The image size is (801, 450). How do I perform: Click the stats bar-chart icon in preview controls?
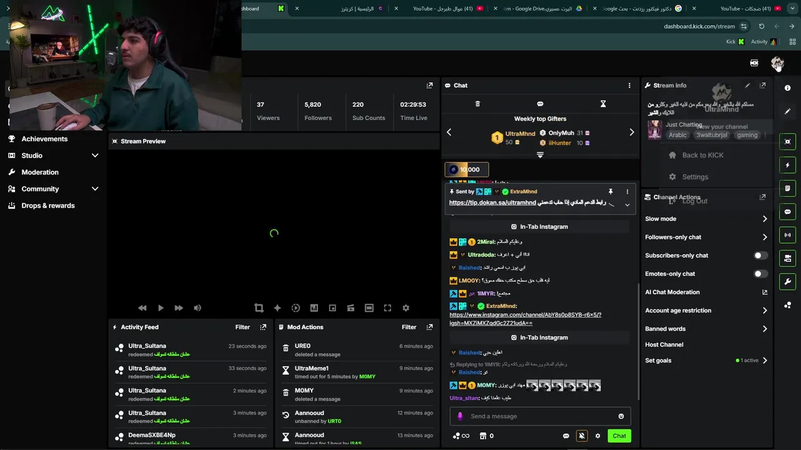[314, 308]
